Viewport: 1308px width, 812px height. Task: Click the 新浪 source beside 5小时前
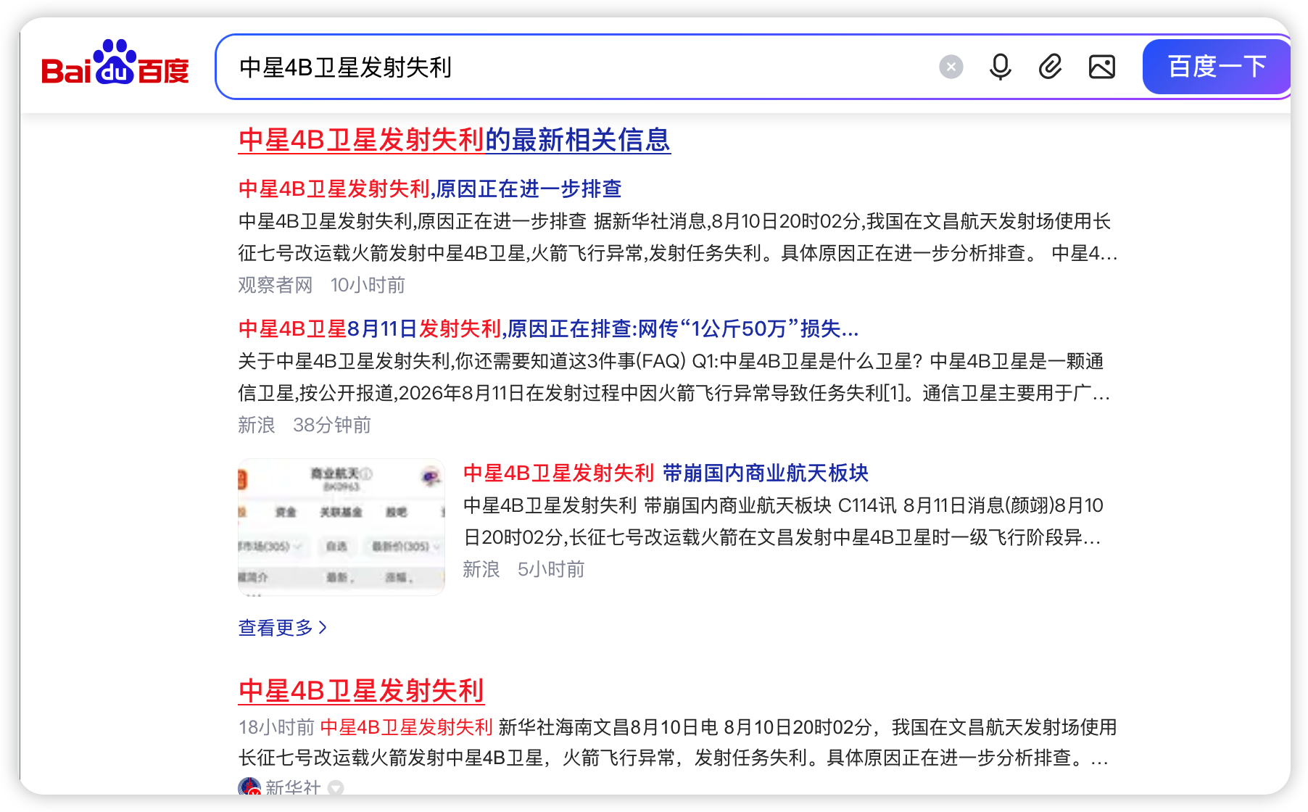pyautogui.click(x=481, y=569)
